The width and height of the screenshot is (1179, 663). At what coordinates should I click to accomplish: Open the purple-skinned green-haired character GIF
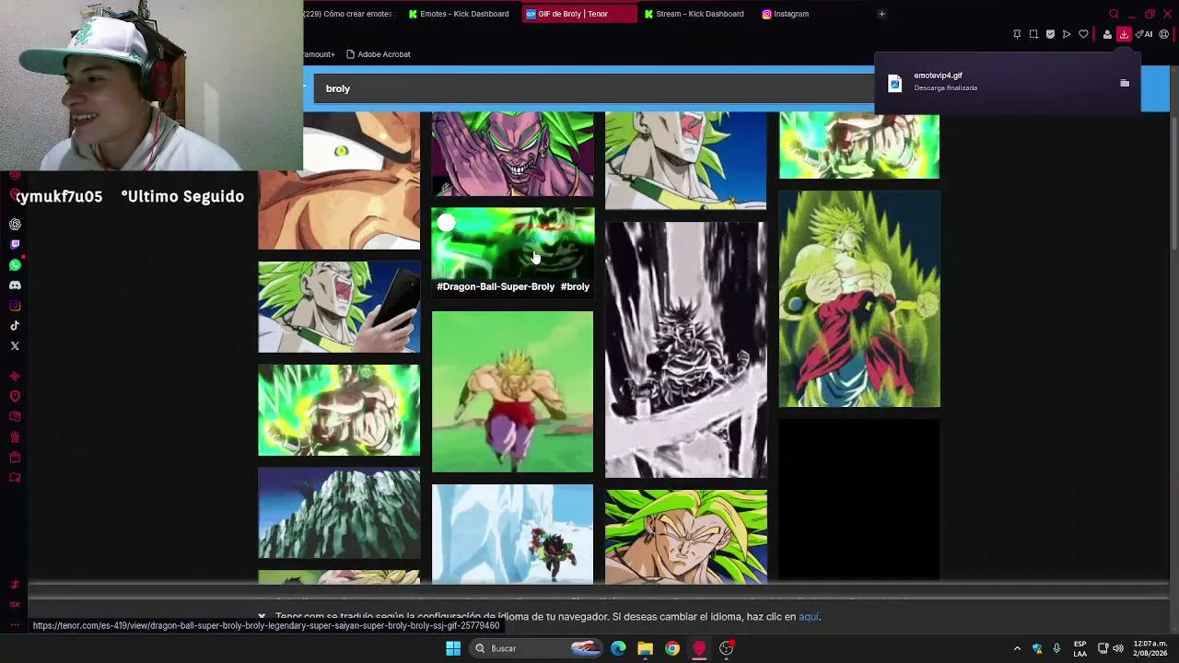point(512,154)
